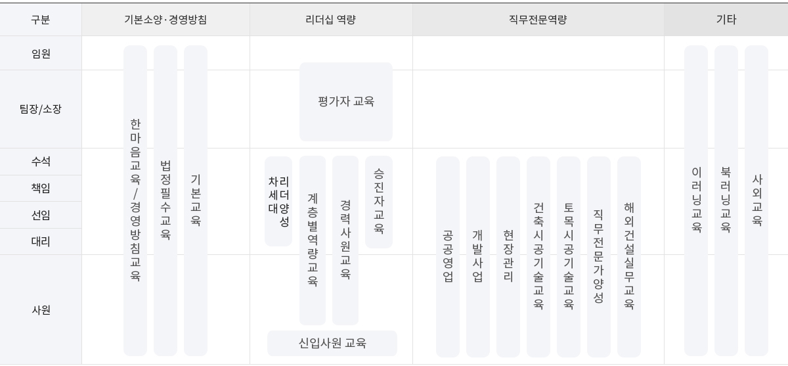This screenshot has height=366, width=788.
Task: Select the 현장관리 vertical box
Action: pyautogui.click(x=508, y=256)
